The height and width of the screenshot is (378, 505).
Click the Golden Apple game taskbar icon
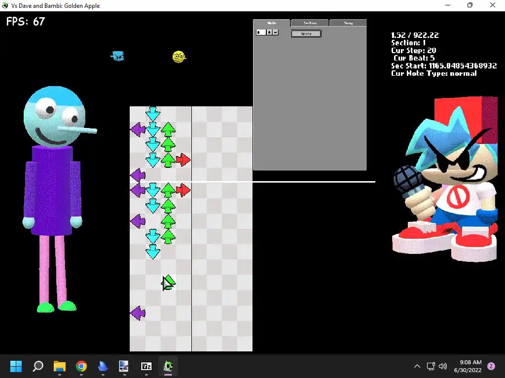168,366
